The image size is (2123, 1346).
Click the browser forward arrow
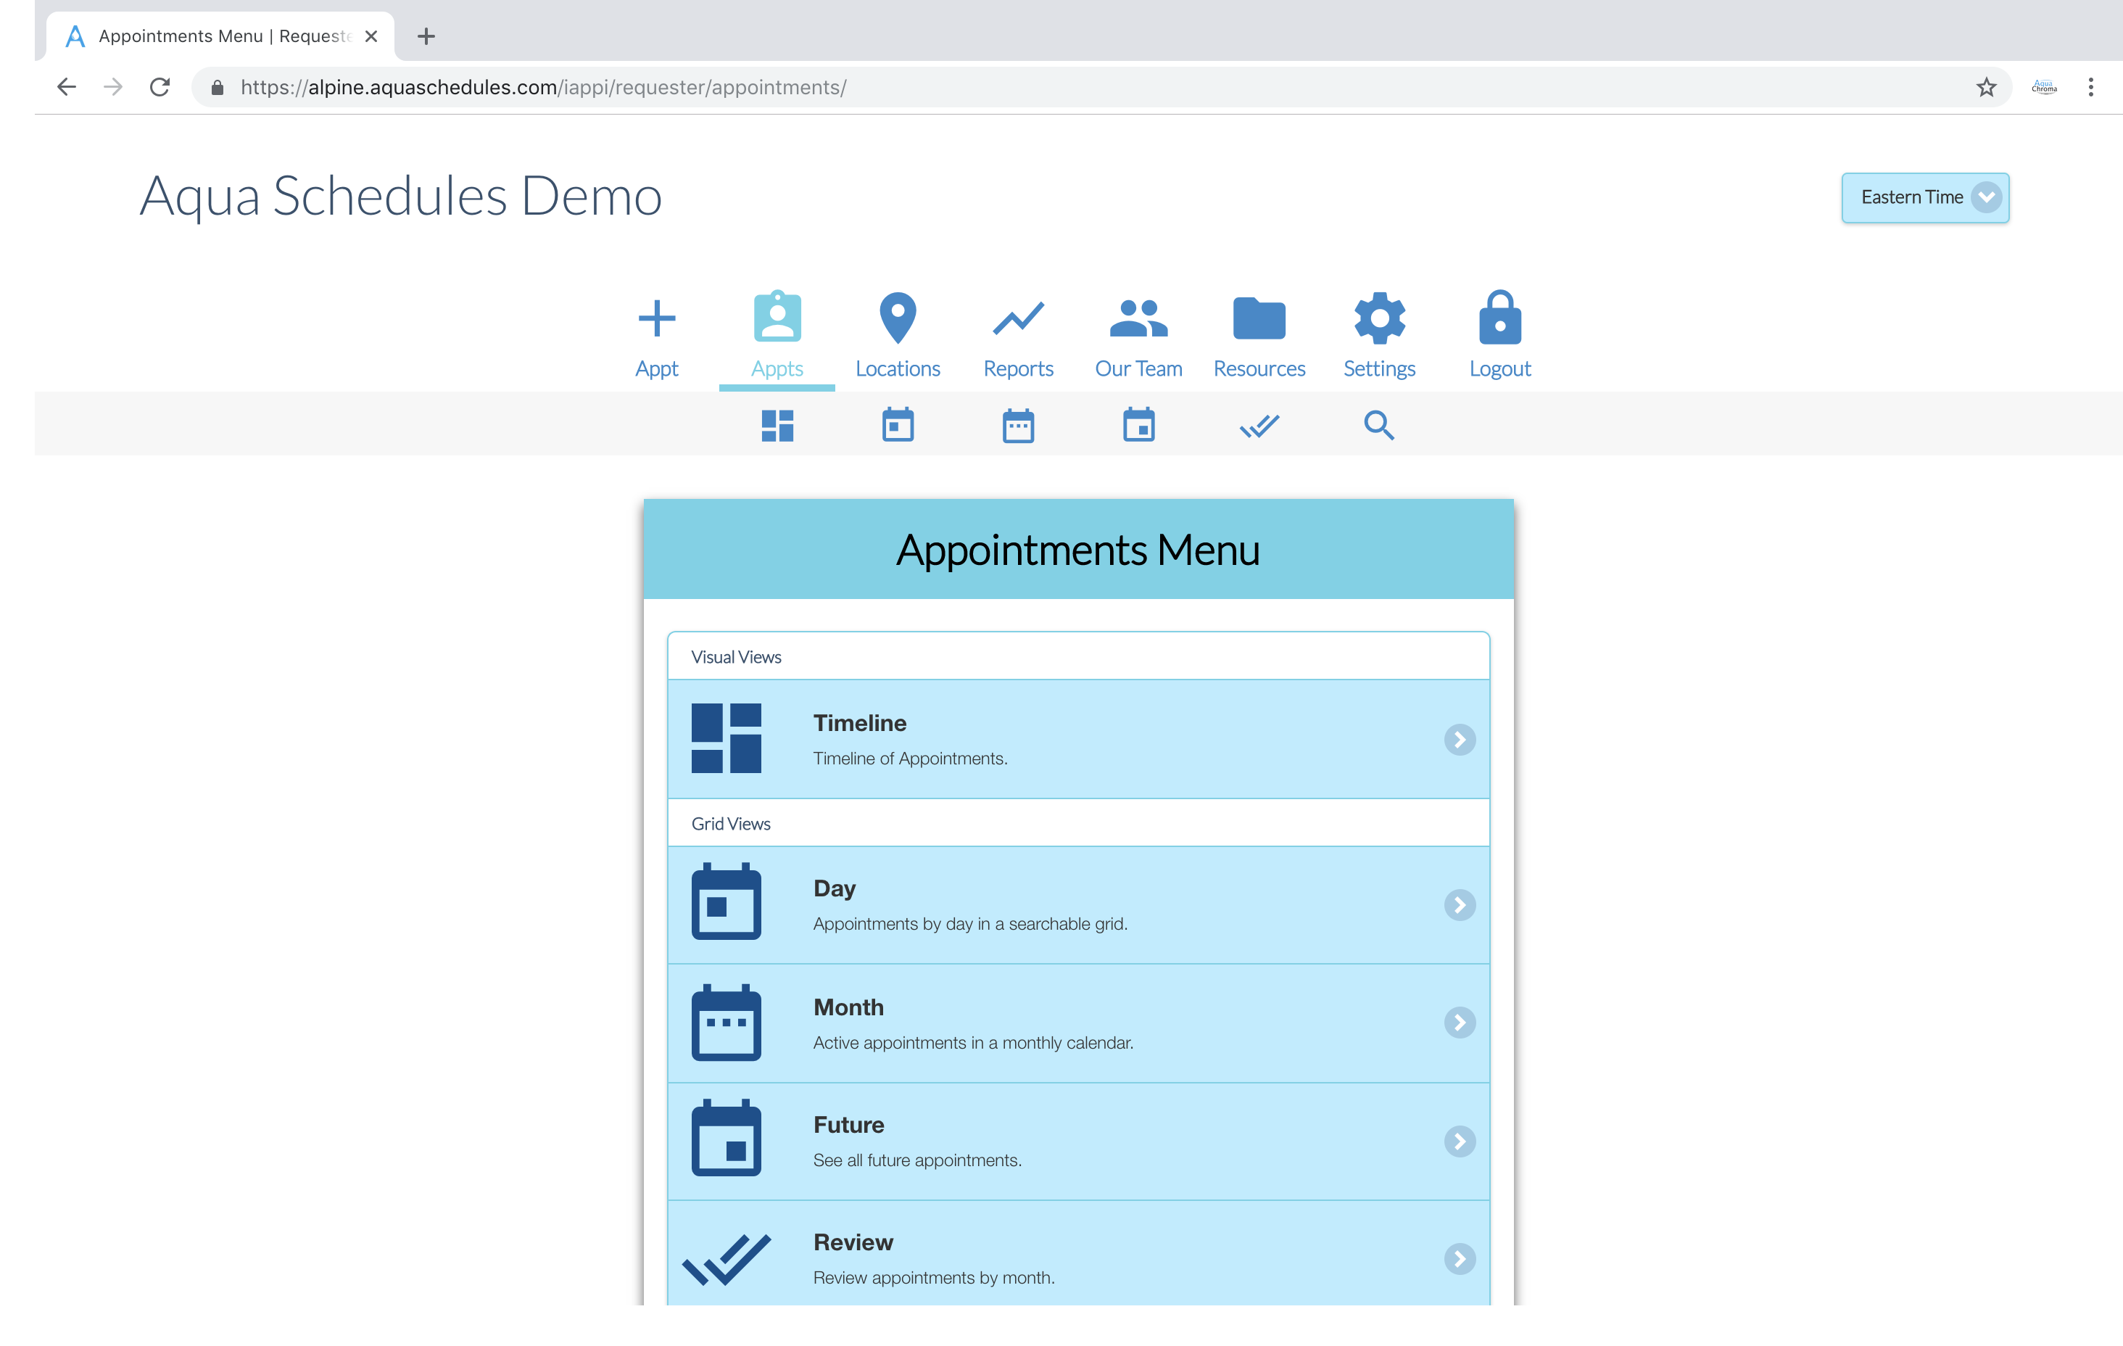(113, 86)
